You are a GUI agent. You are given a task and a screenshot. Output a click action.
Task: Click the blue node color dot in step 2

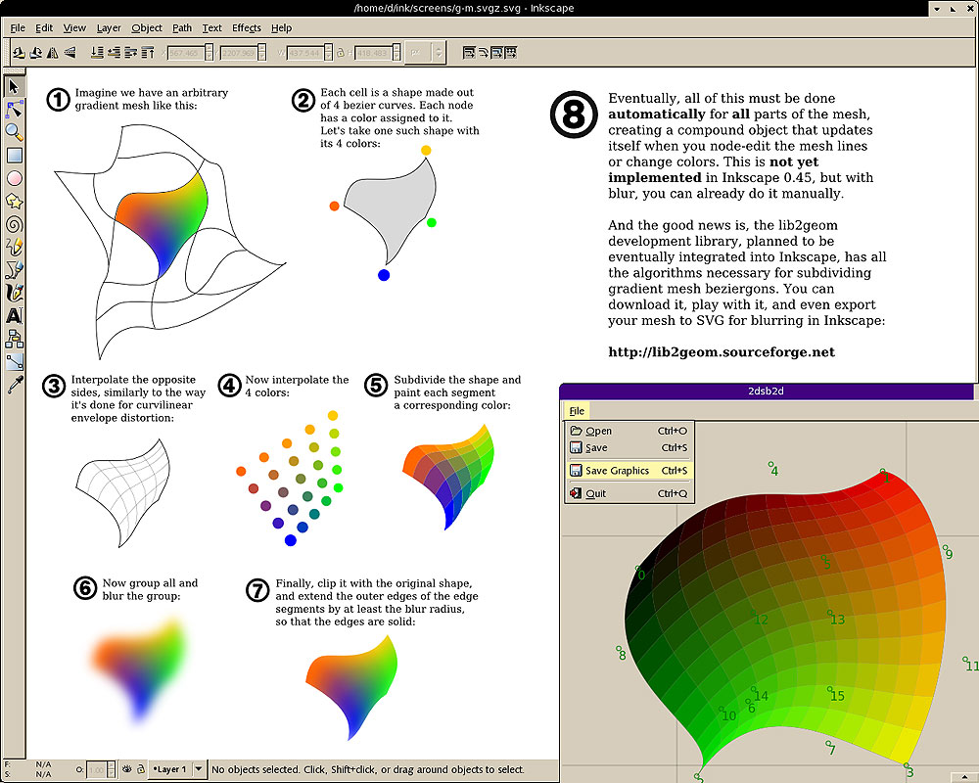coord(384,275)
